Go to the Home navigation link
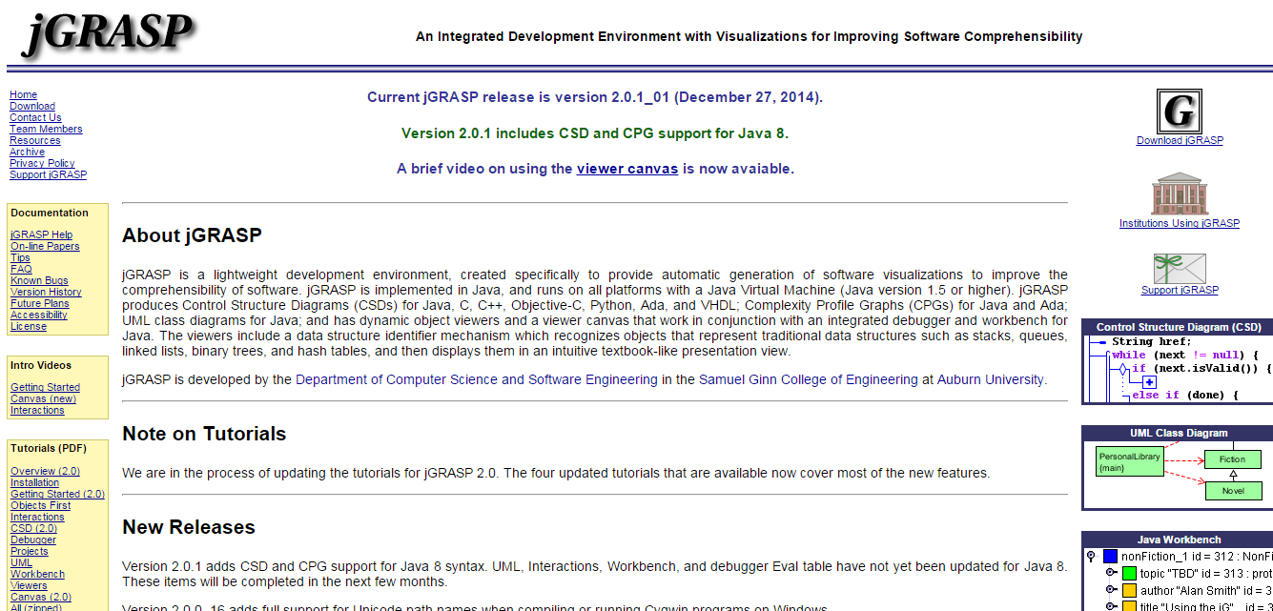 24,95
